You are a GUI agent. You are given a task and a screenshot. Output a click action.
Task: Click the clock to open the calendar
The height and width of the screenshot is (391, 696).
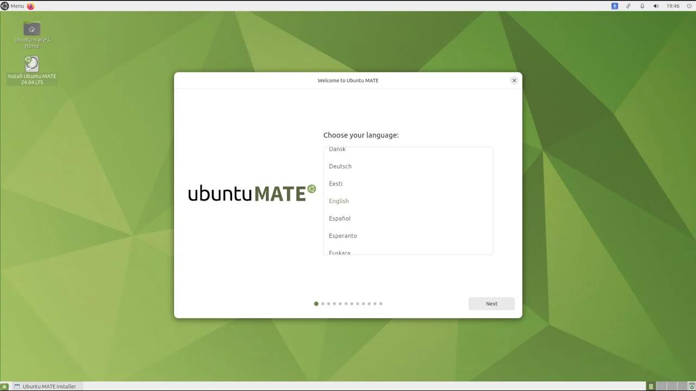tap(673, 5)
